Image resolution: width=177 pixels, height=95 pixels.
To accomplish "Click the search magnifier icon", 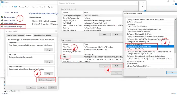I will pyautogui.click(x=143, y=7).
